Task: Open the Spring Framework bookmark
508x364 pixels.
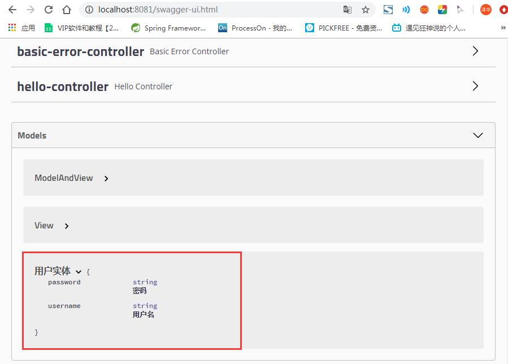Action: [x=168, y=28]
